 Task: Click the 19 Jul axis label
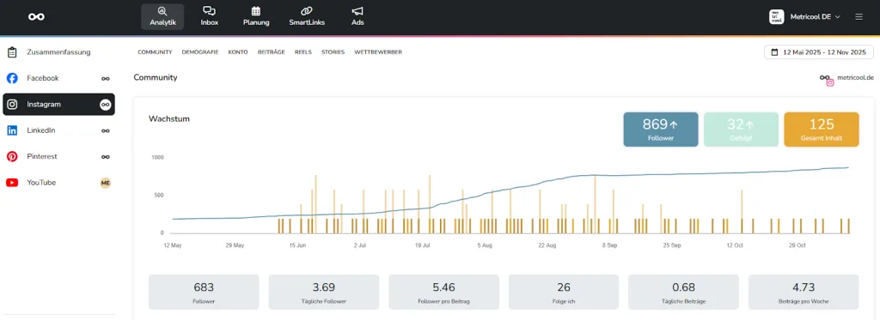pos(423,245)
